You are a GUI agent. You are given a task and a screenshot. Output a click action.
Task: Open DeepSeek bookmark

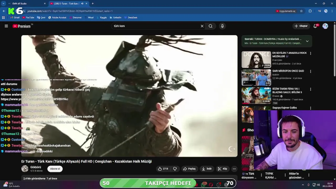pos(130,18)
